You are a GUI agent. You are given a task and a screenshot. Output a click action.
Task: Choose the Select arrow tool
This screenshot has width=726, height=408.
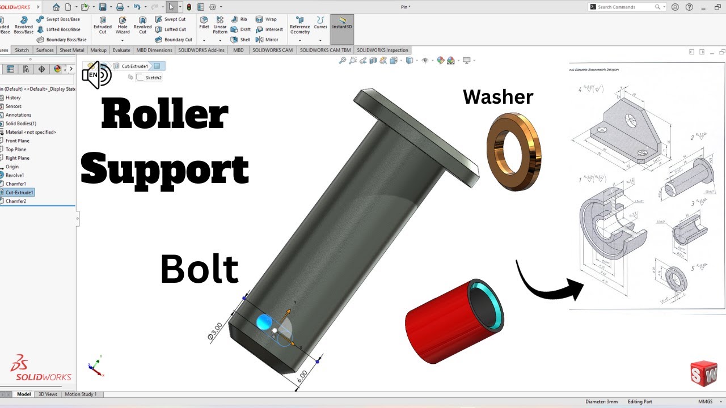tap(172, 7)
